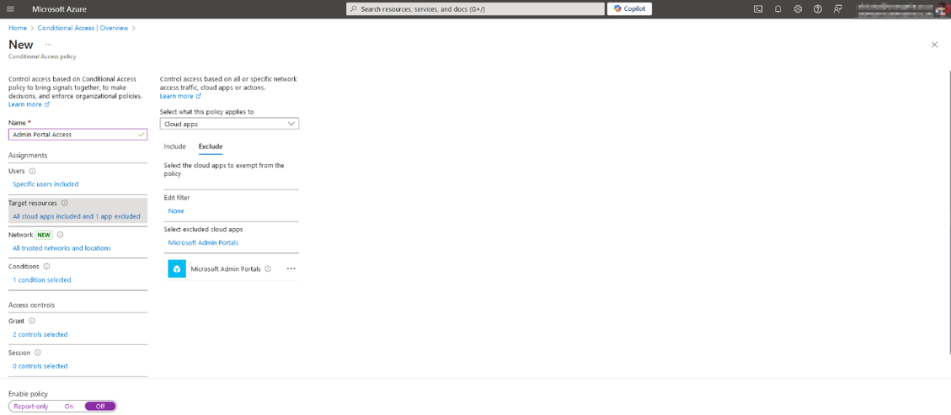Open the help question mark icon
The width and height of the screenshot is (951, 415).
pyautogui.click(x=818, y=9)
